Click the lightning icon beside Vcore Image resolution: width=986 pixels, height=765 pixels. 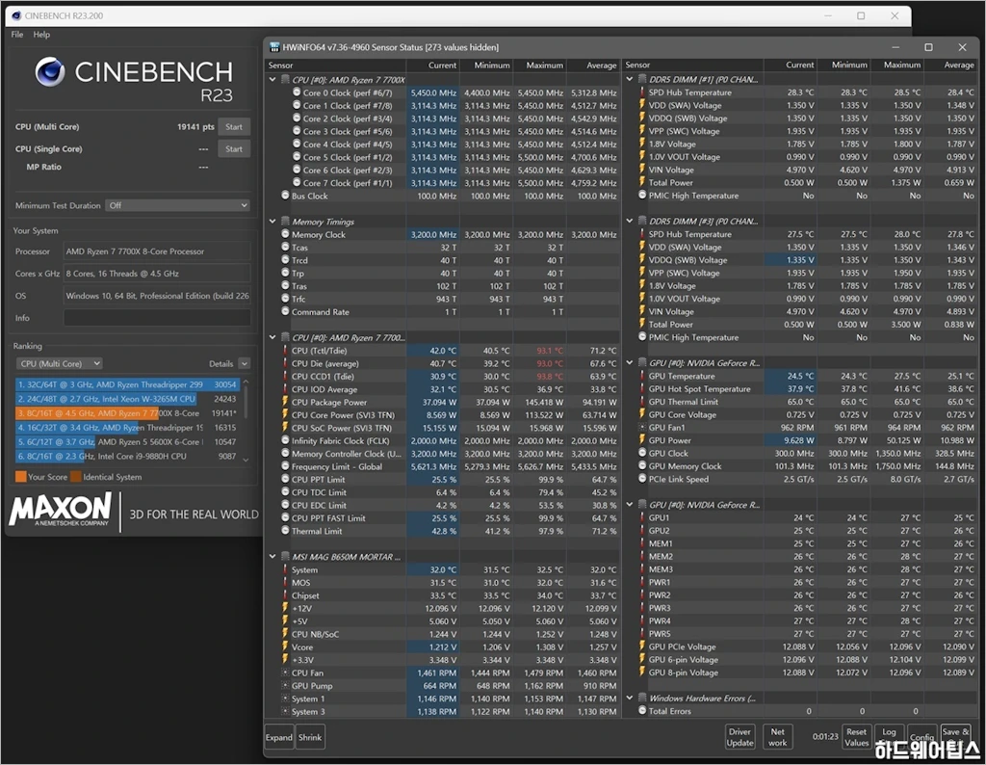(x=285, y=646)
